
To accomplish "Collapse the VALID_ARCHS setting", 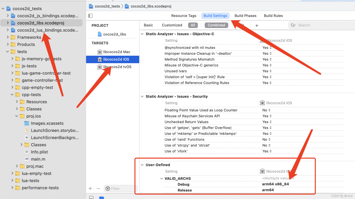I will [x=162, y=178].
